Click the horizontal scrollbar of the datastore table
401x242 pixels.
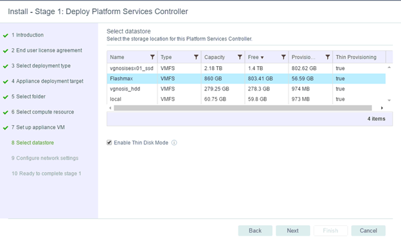click(243, 108)
